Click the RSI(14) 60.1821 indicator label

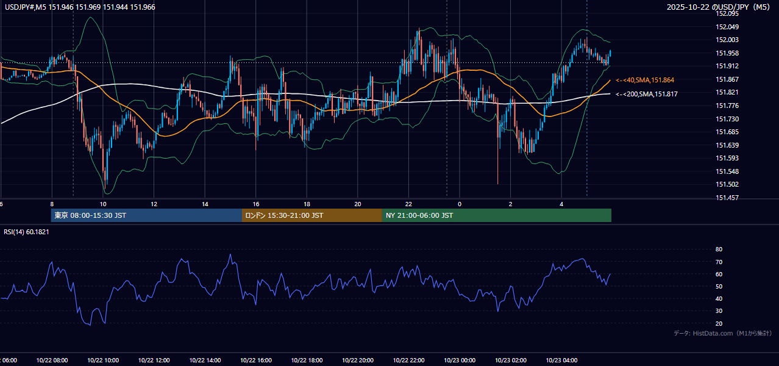pos(26,232)
